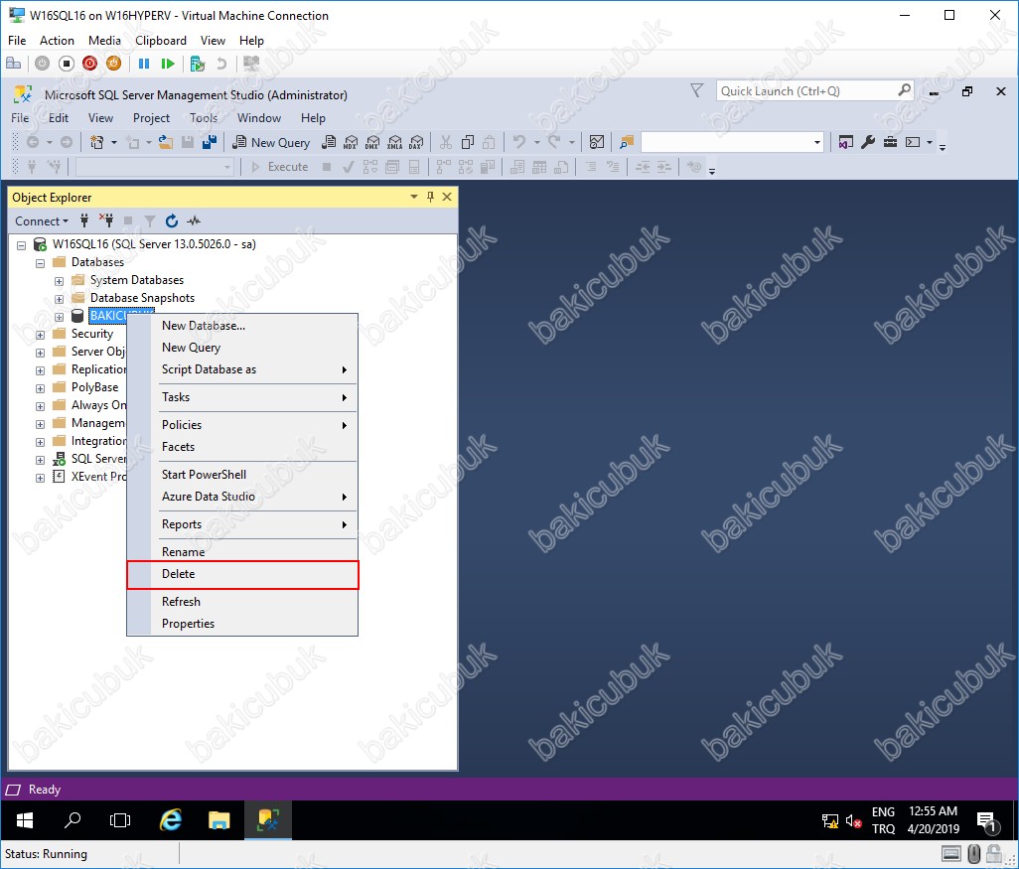
Task: Open the Reports submenu
Action: click(x=242, y=524)
